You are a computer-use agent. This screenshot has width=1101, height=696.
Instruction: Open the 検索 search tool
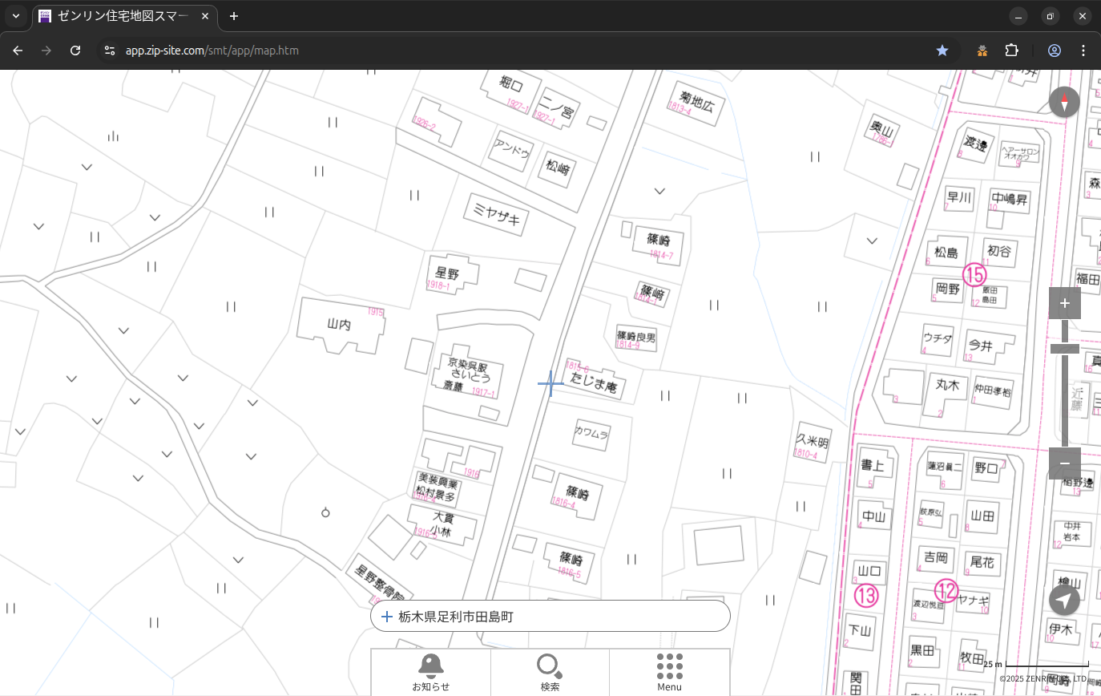pos(550,672)
